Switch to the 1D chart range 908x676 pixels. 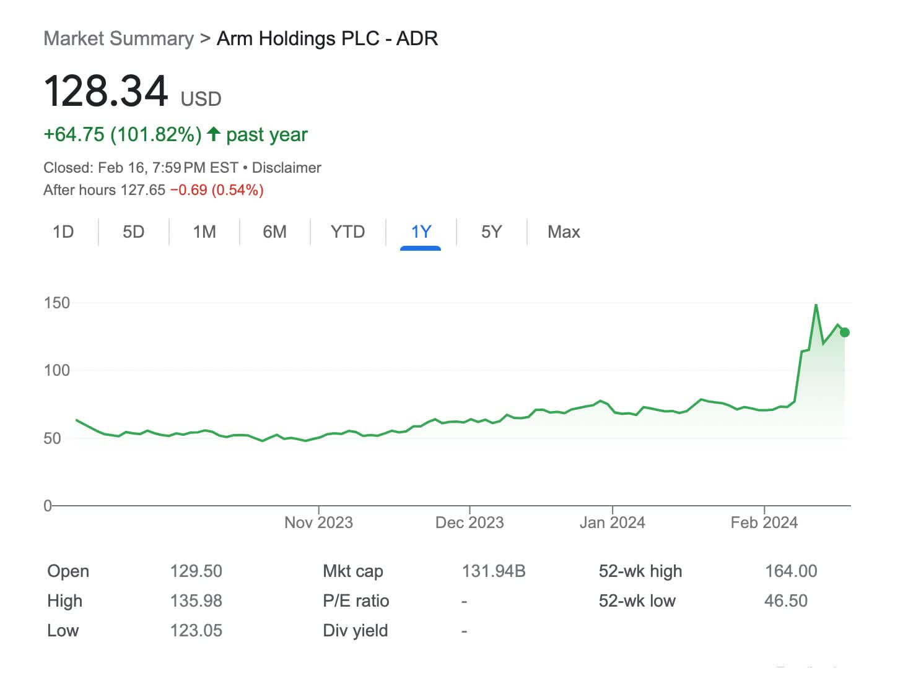[x=63, y=232]
